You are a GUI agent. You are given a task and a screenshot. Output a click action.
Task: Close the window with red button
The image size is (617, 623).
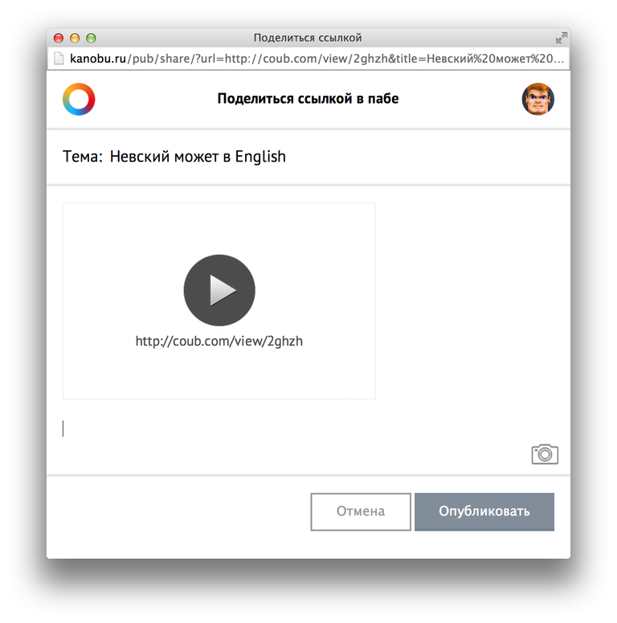click(59, 38)
